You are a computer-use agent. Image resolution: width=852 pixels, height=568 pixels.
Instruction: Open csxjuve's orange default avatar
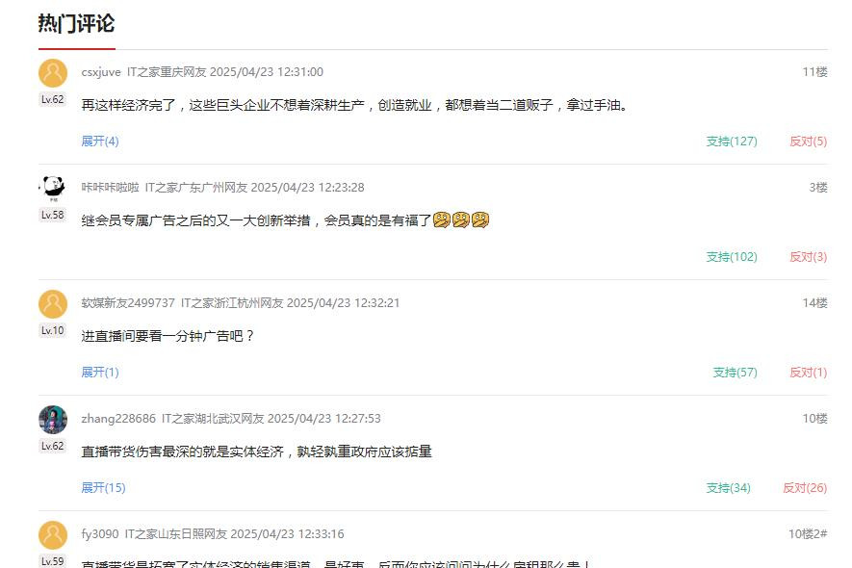pyautogui.click(x=53, y=73)
